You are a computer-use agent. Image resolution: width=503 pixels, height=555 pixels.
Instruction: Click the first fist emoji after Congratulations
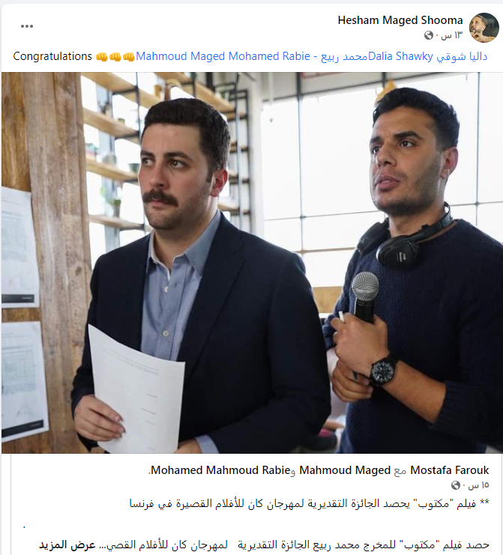coord(102,57)
